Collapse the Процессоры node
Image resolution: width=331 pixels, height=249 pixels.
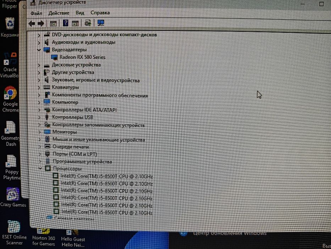point(40,169)
